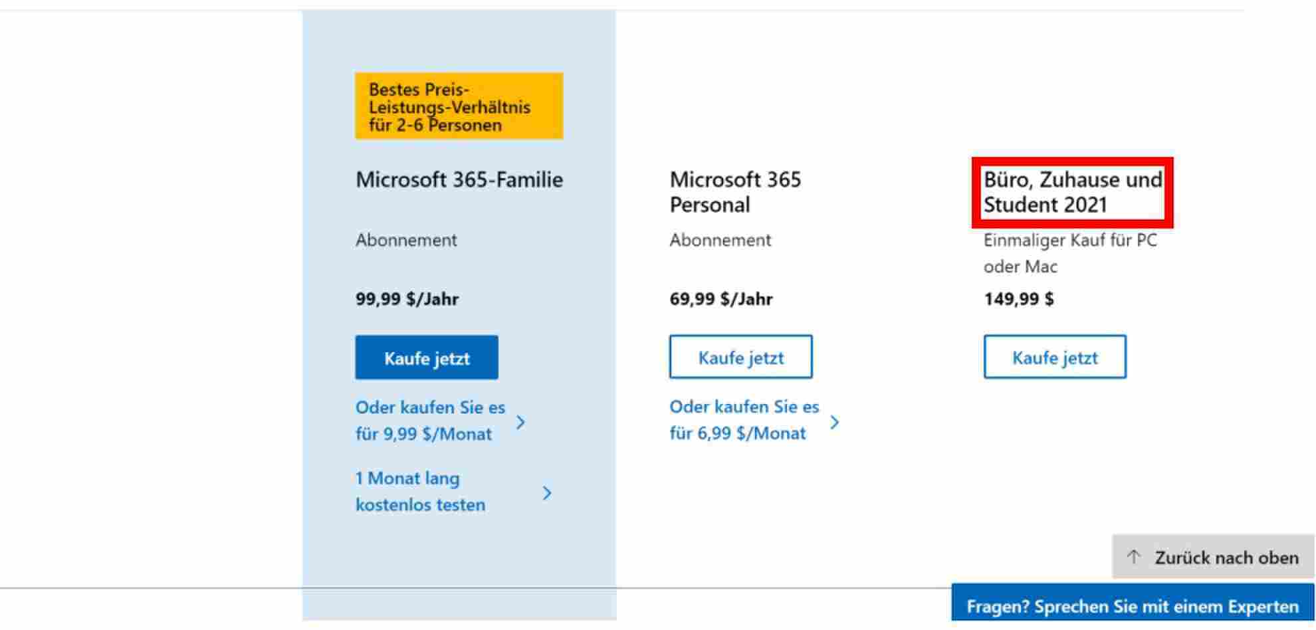Click the 'Büro, Zuhause und Student 2021' title
This screenshot has width=1316, height=630.
click(x=1072, y=192)
